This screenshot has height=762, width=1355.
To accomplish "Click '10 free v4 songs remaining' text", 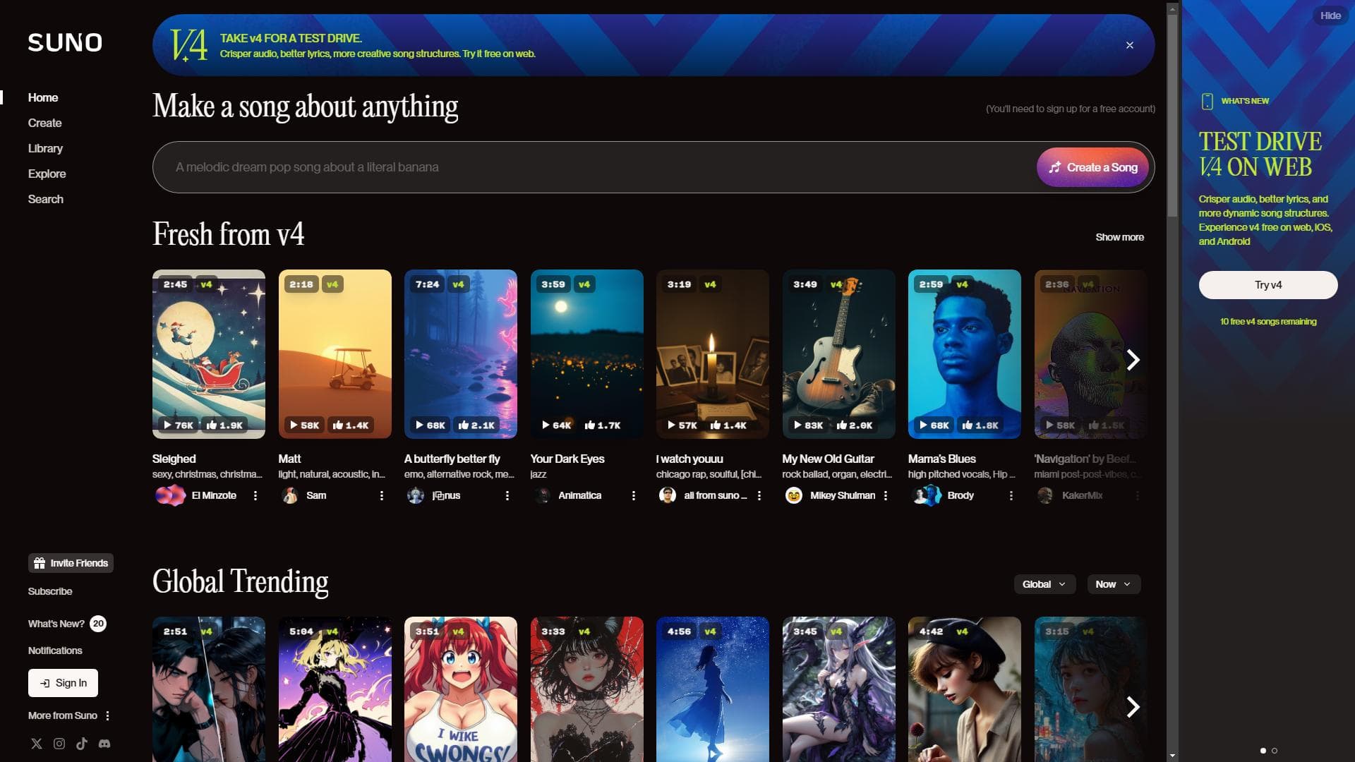I will 1268,322.
